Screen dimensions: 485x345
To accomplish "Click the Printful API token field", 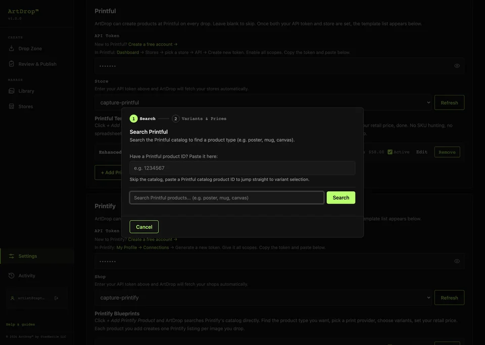I will 279,66.
